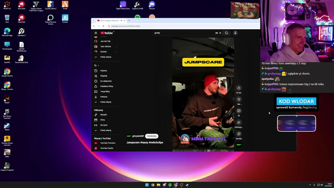The height and width of the screenshot is (188, 334).
Task: Toggle the system volume icon in tray
Action: click(321, 185)
